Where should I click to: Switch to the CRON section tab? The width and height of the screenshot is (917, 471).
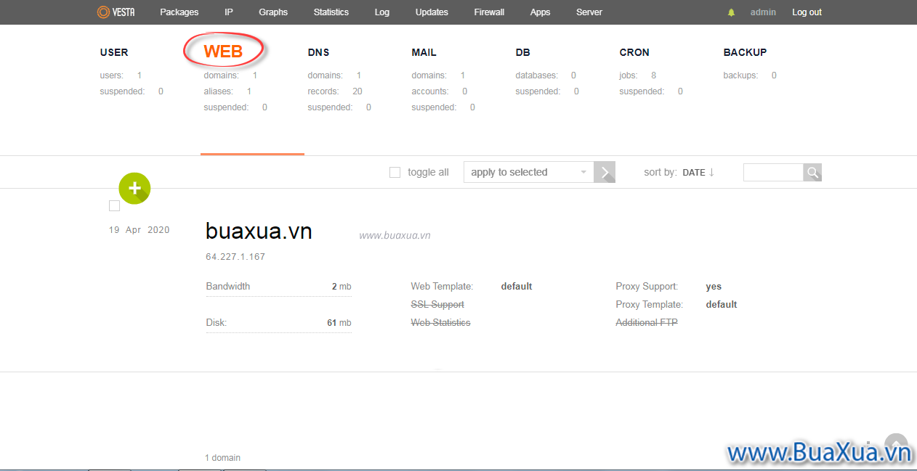coord(634,52)
